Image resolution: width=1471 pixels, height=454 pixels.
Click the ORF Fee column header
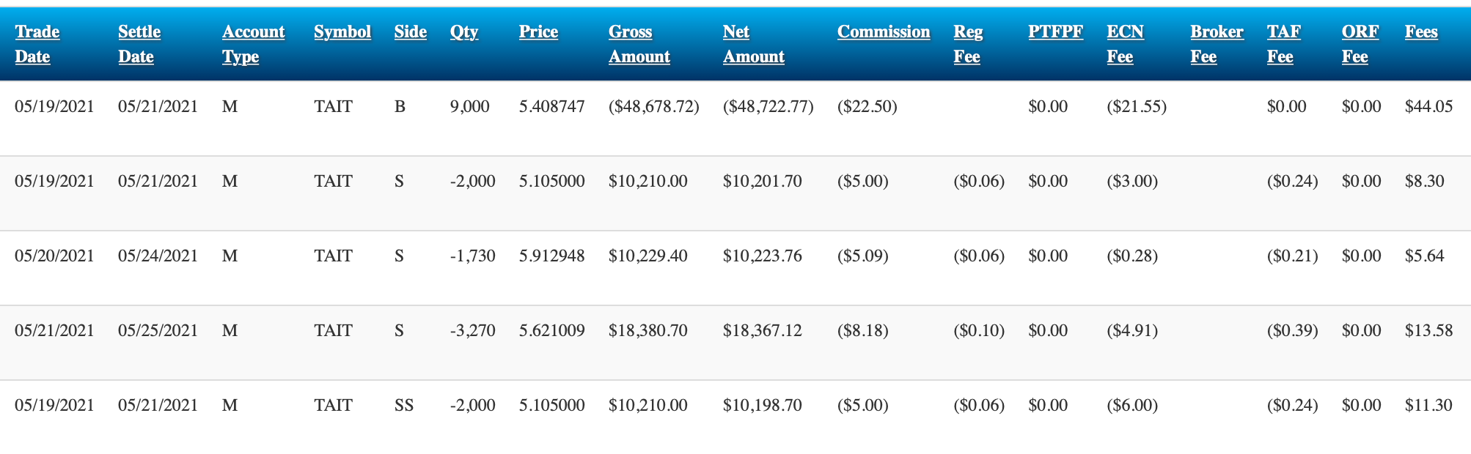1360,44
